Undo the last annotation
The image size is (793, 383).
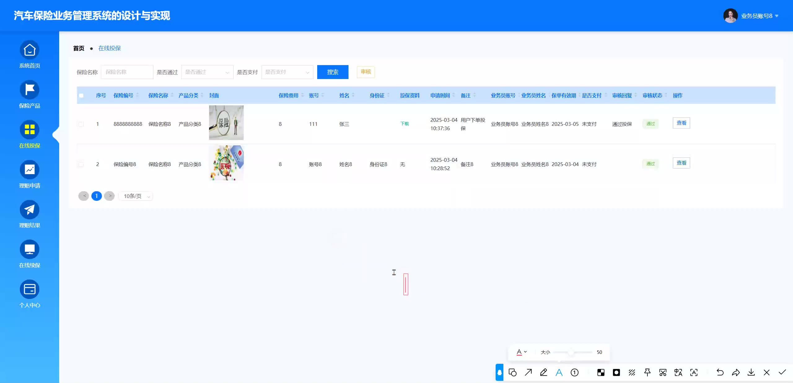click(x=720, y=372)
